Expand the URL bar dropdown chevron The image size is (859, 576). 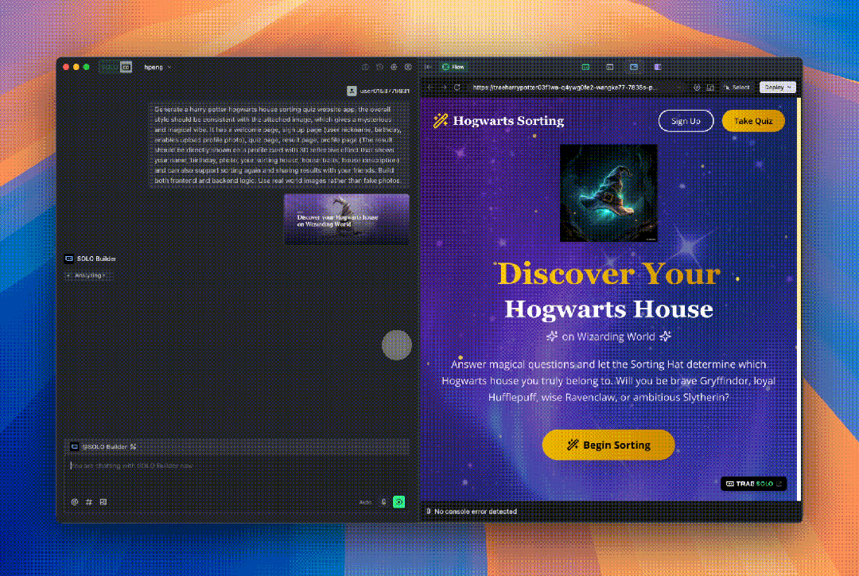(x=678, y=88)
